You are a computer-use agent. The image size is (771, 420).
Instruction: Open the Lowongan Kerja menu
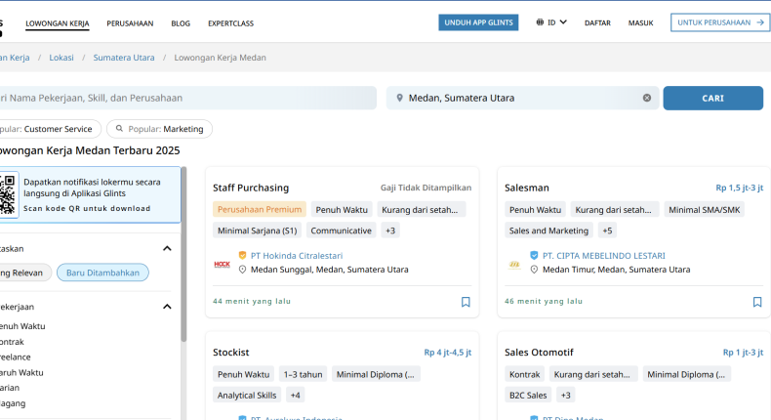(x=58, y=23)
